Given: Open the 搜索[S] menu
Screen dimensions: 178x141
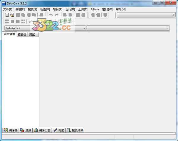Looking at the screenshot, I should tap(32, 9).
